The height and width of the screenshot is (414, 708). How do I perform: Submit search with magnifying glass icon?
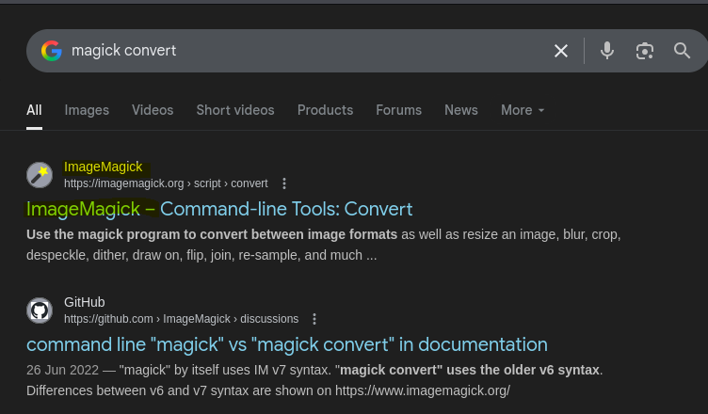coord(682,51)
